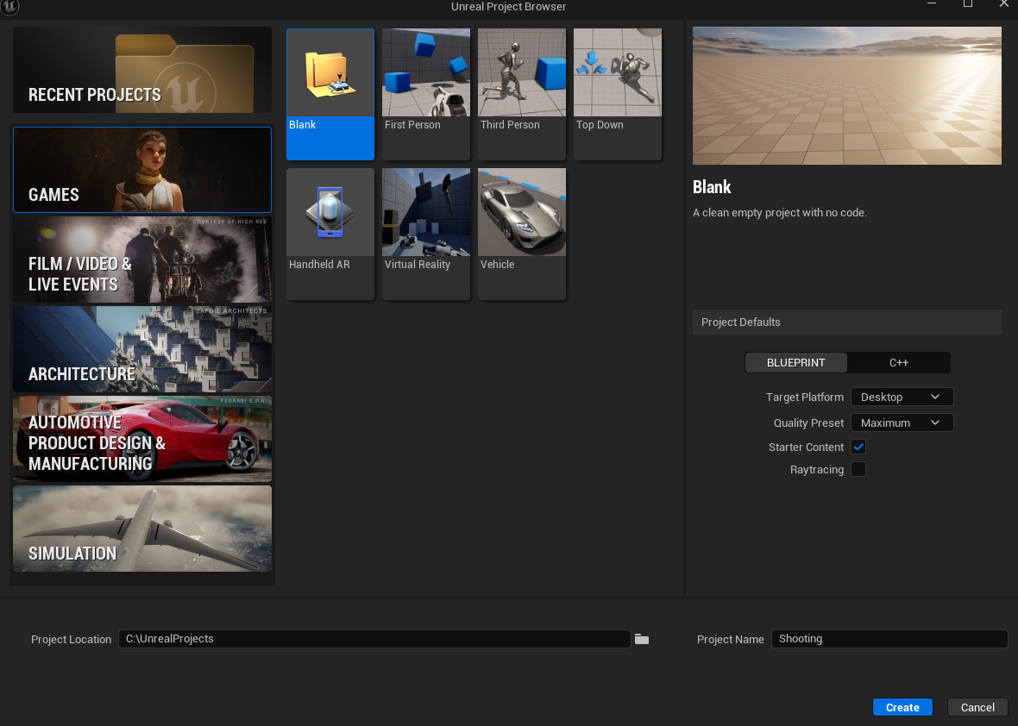The height and width of the screenshot is (726, 1018).
Task: Switch to the Games category
Action: click(142, 170)
